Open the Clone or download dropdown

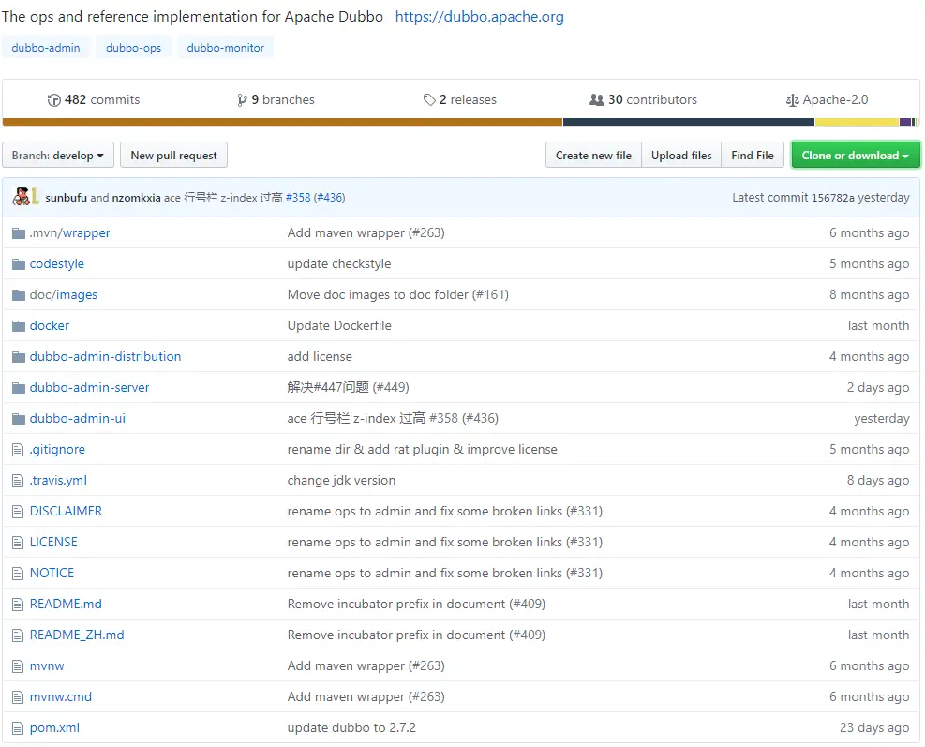point(856,156)
